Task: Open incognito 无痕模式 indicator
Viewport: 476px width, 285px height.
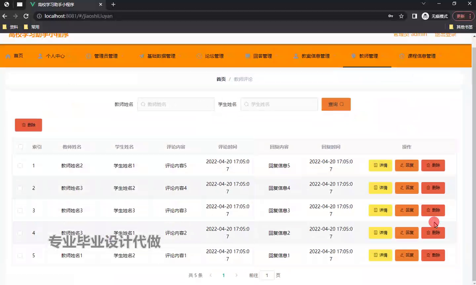Action: click(435, 16)
